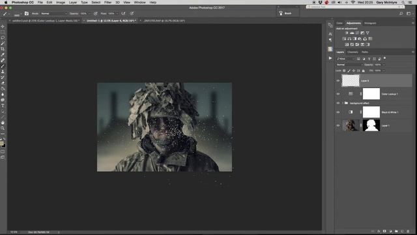Viewport: 417px width, 235px height.
Task: Toggle layer filtering on or off
Action: click(x=384, y=58)
